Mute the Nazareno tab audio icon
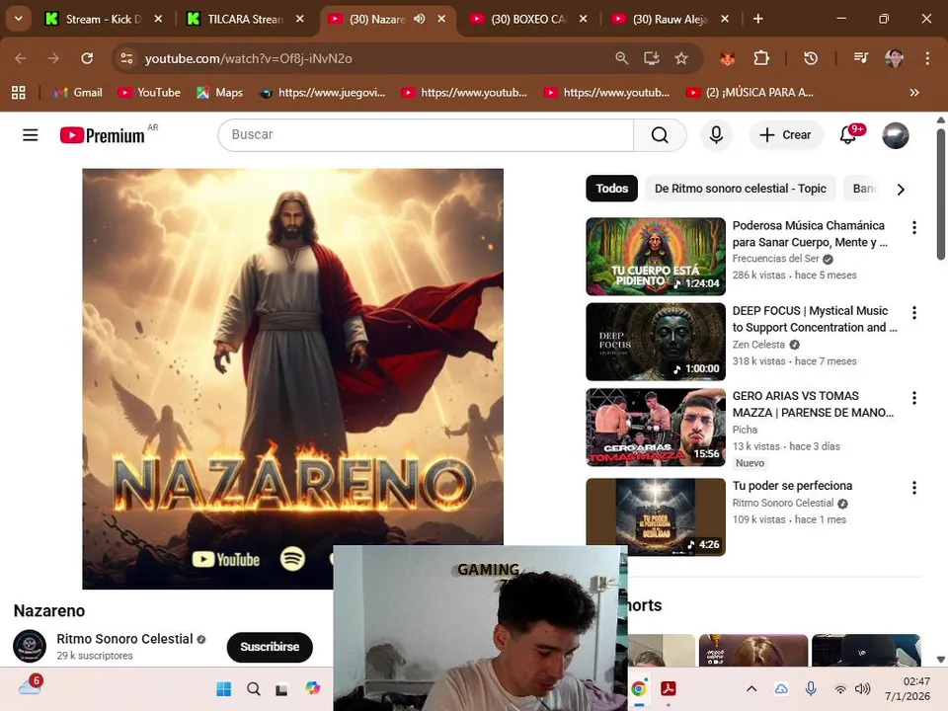 (x=419, y=19)
